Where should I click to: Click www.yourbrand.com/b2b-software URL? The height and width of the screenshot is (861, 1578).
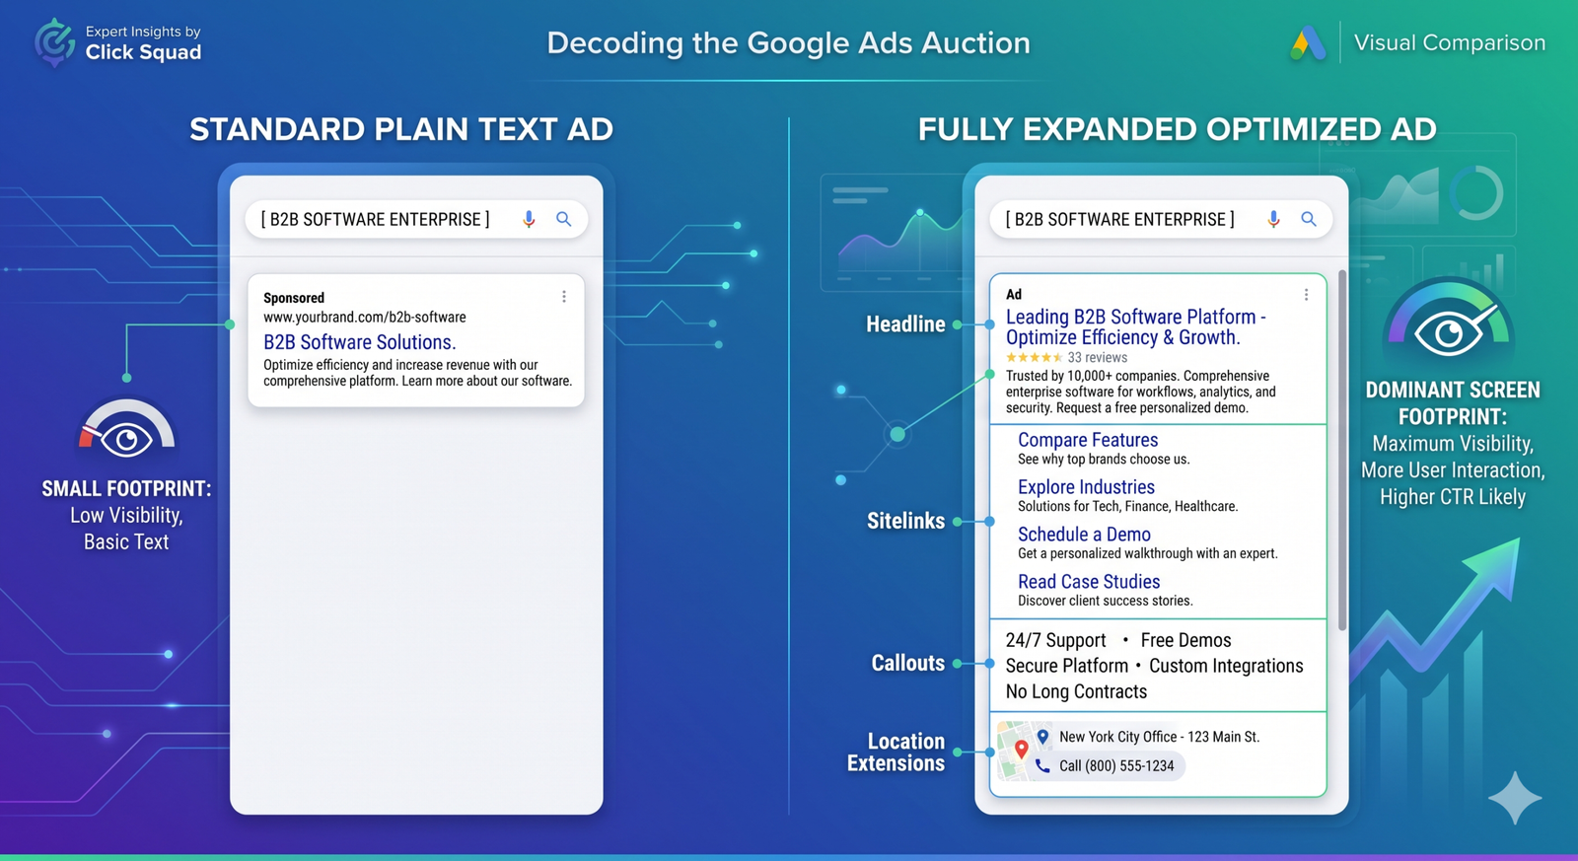click(x=365, y=318)
